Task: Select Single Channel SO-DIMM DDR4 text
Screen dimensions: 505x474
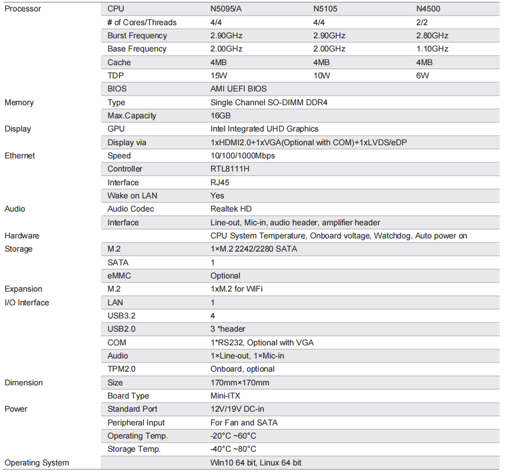Action: pyautogui.click(x=269, y=102)
